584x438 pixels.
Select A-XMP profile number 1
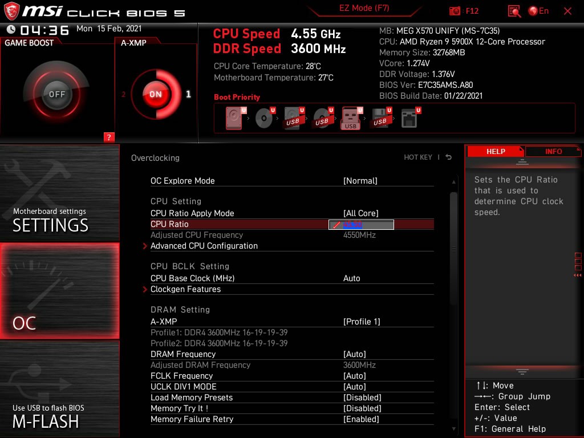188,94
